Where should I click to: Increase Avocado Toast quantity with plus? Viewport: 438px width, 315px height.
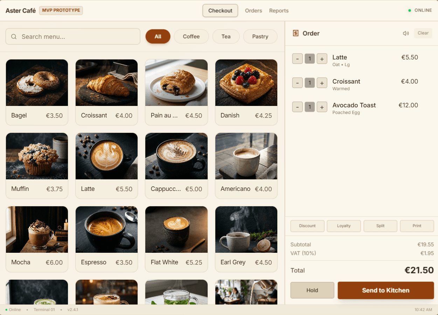pyautogui.click(x=322, y=107)
